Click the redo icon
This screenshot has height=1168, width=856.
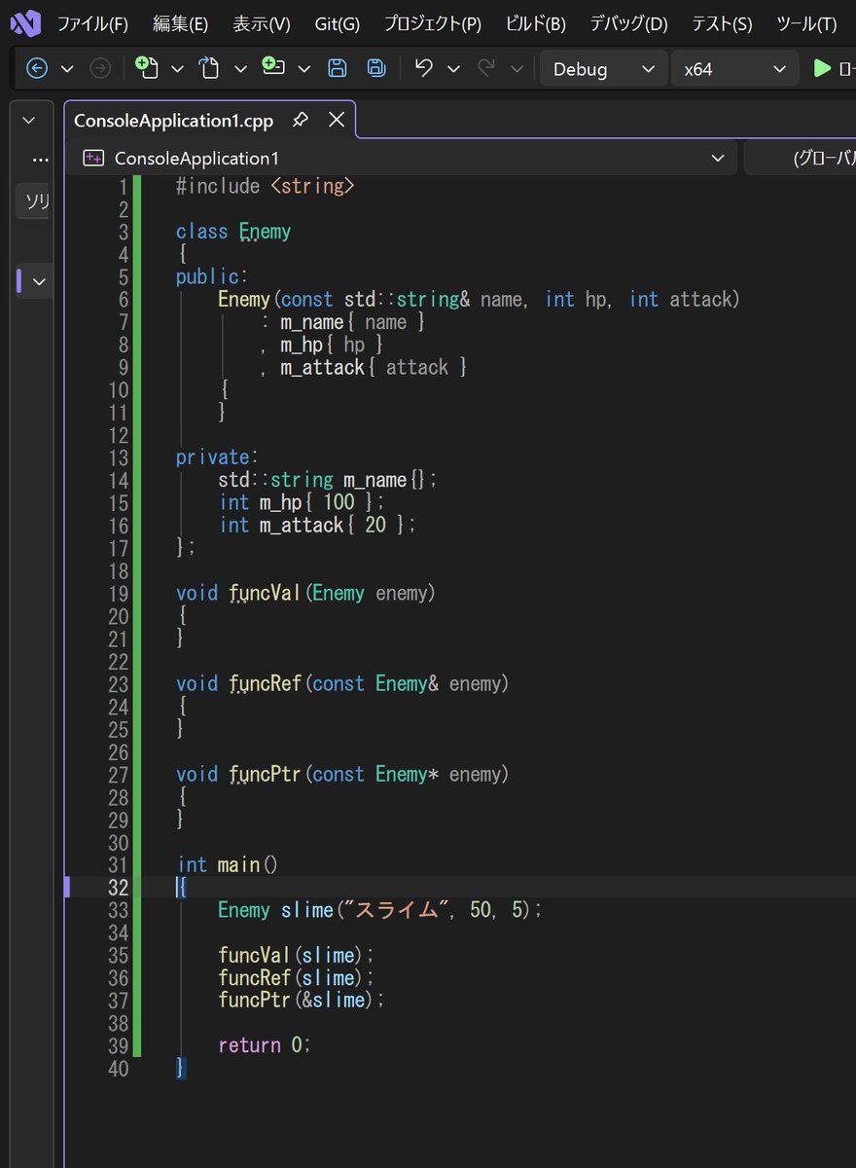(x=486, y=68)
